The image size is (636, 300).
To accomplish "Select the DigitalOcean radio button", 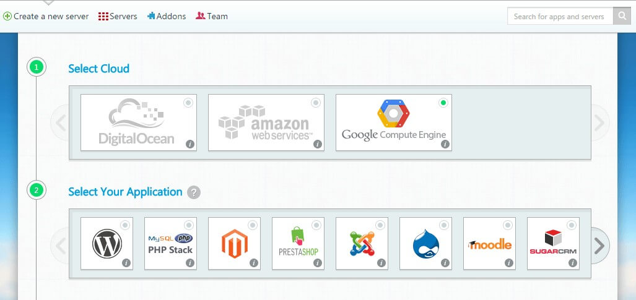I will pyautogui.click(x=188, y=103).
